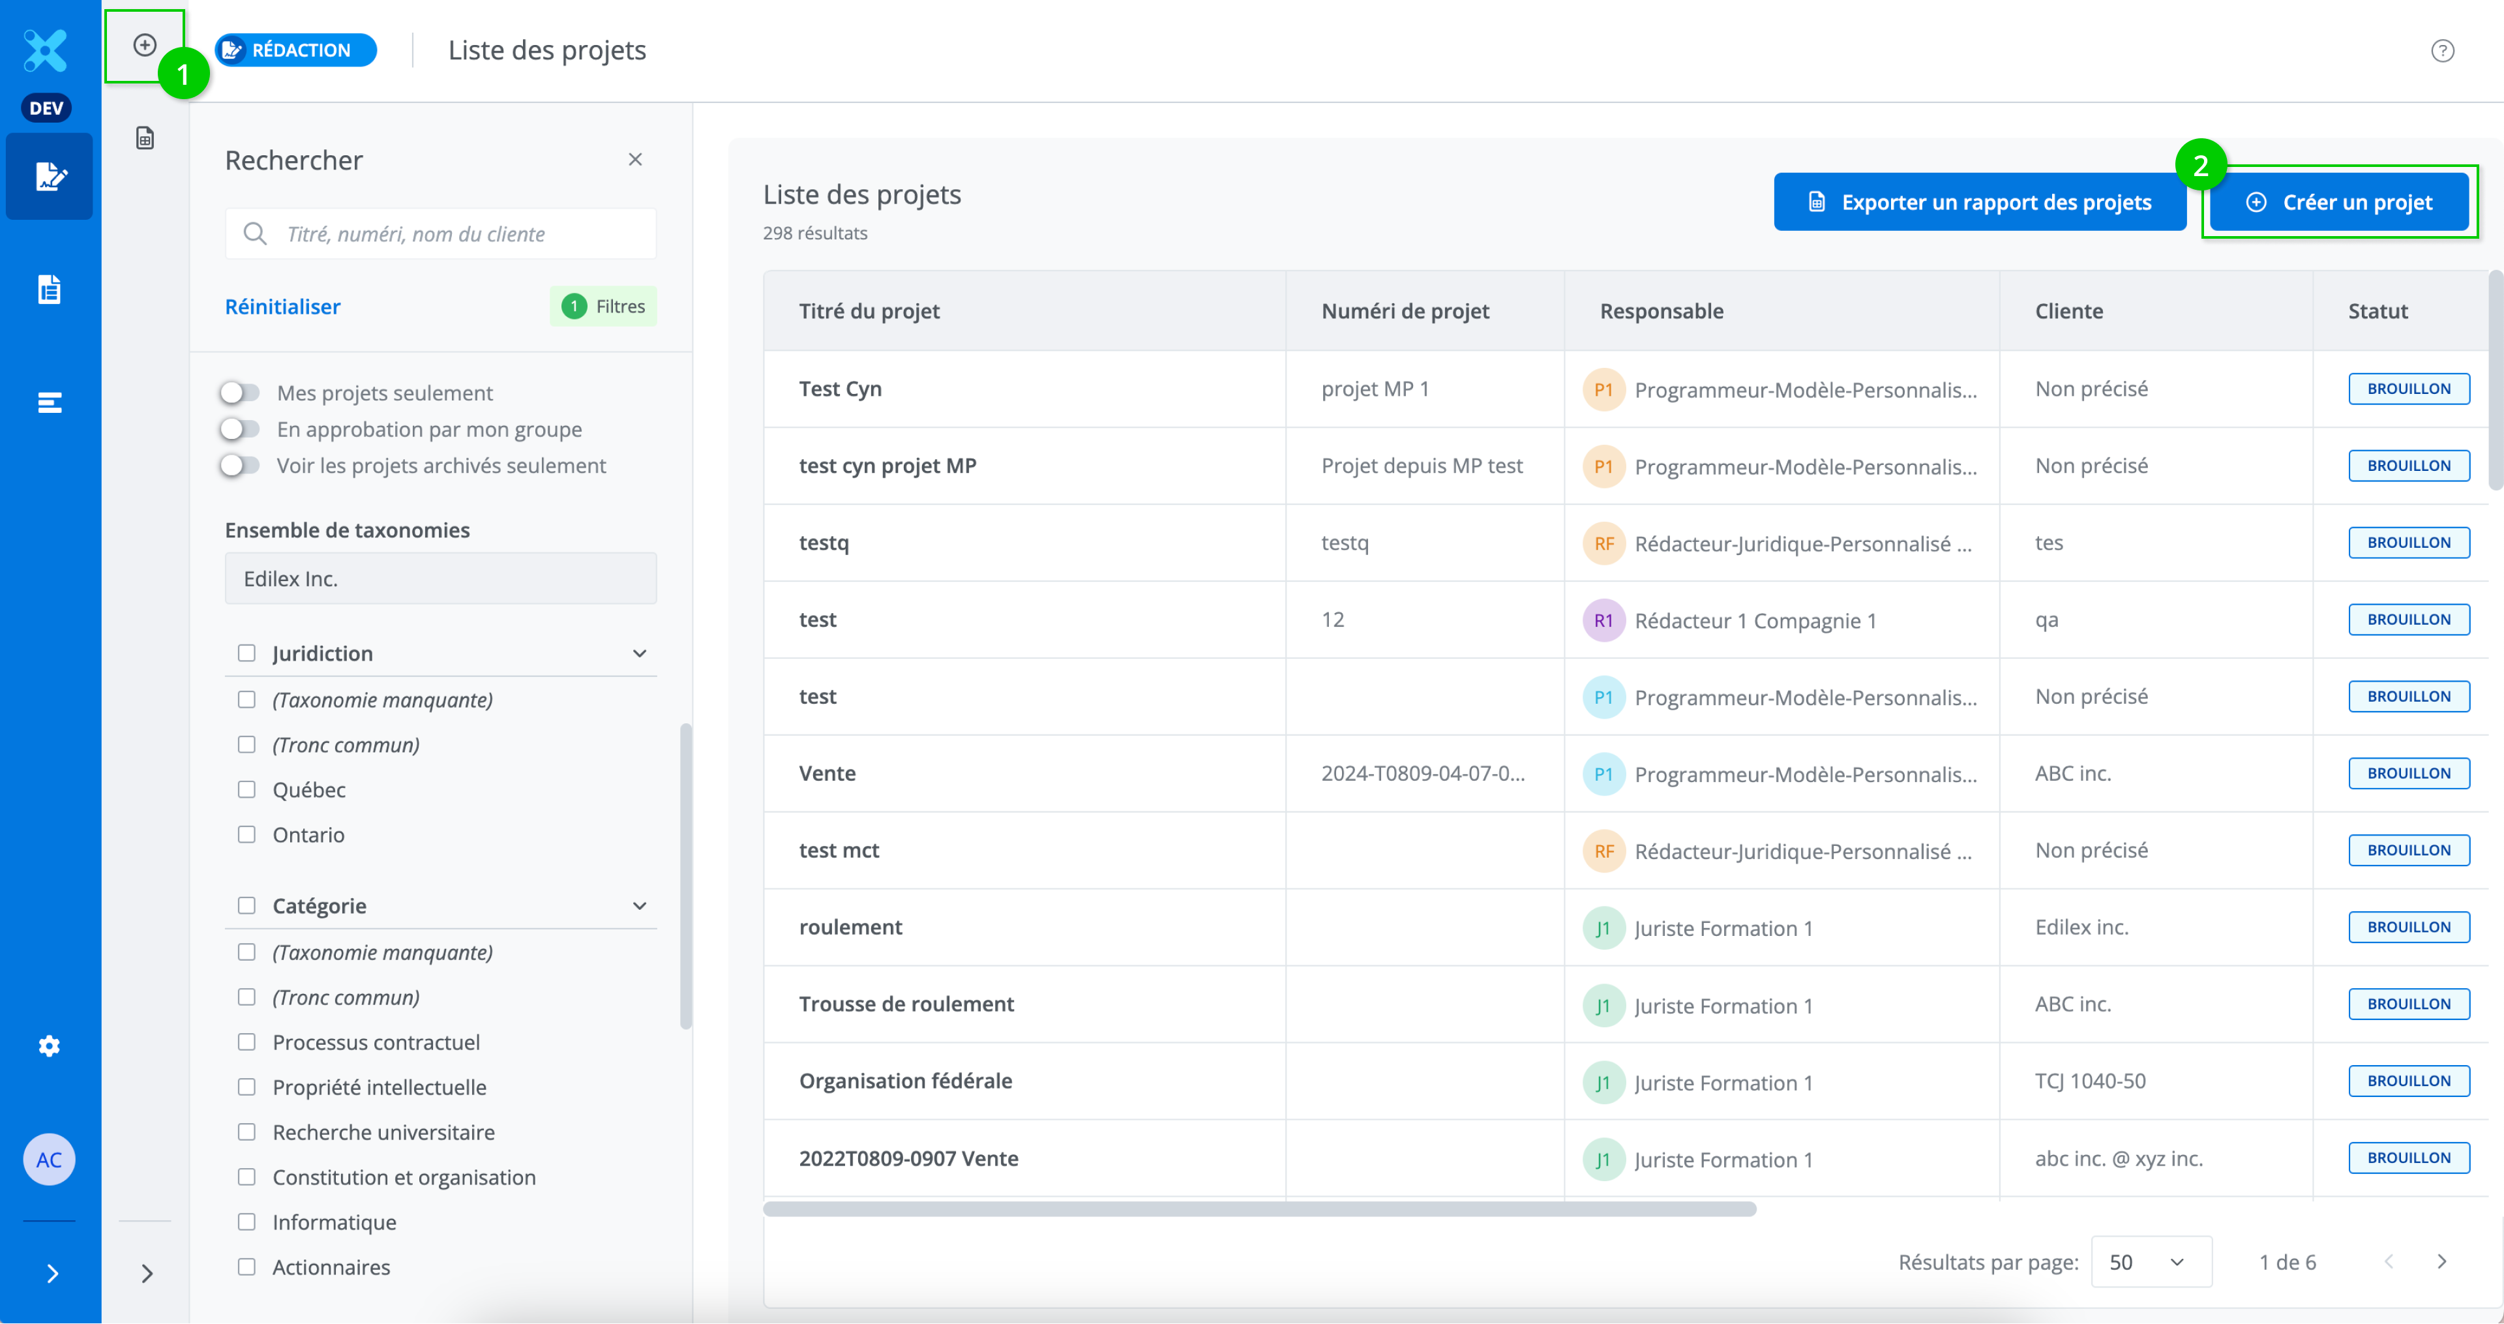Check the Québec jurisdiction checkbox
2504x1324 pixels.
(x=247, y=789)
